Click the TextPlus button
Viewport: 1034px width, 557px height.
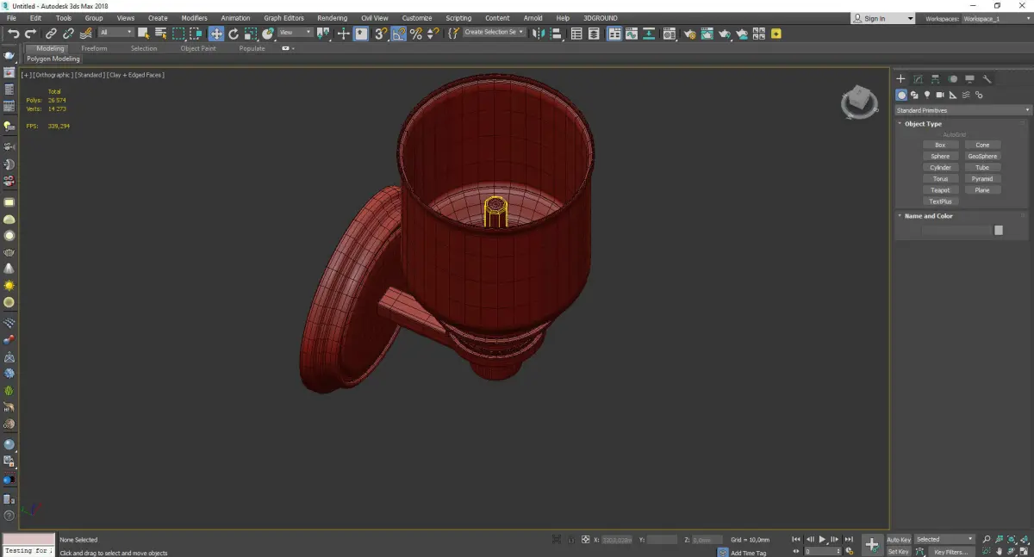pyautogui.click(x=940, y=201)
